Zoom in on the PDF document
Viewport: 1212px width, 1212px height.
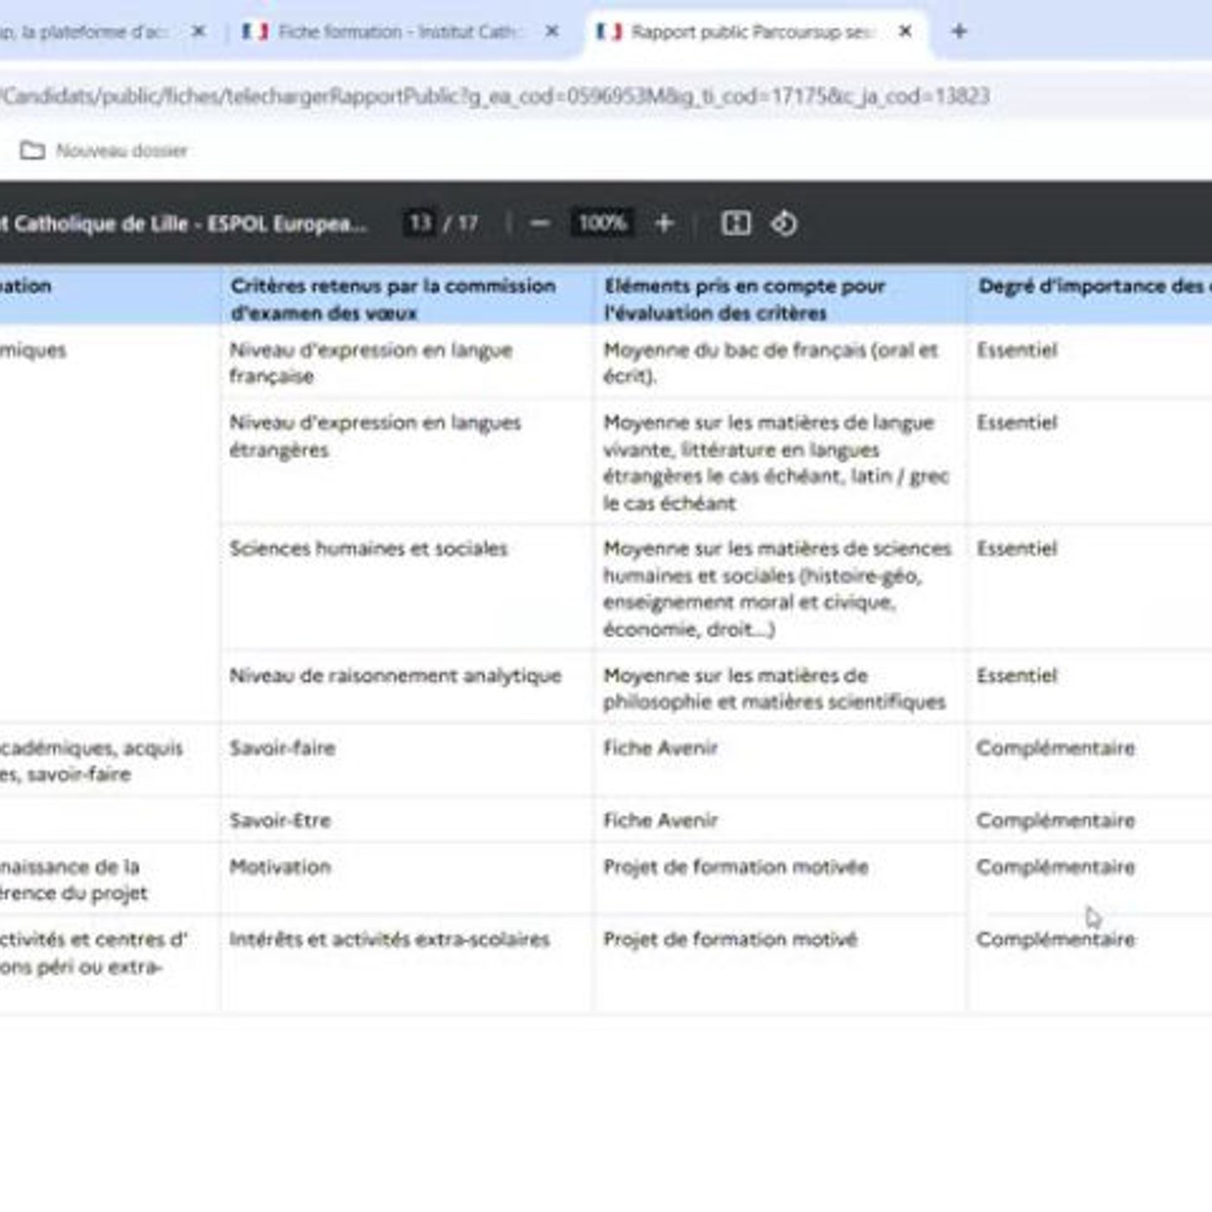pyautogui.click(x=664, y=223)
